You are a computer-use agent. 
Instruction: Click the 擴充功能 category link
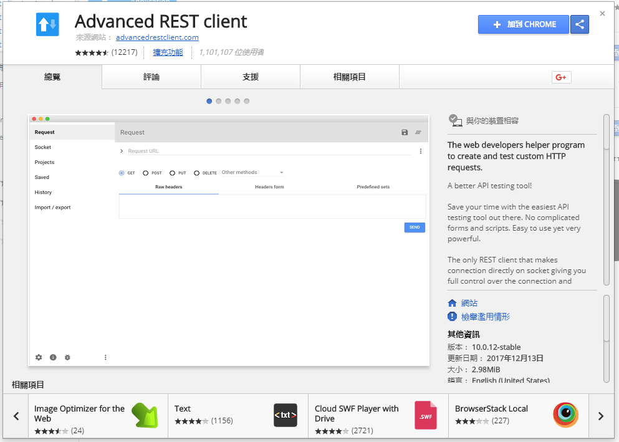(168, 52)
